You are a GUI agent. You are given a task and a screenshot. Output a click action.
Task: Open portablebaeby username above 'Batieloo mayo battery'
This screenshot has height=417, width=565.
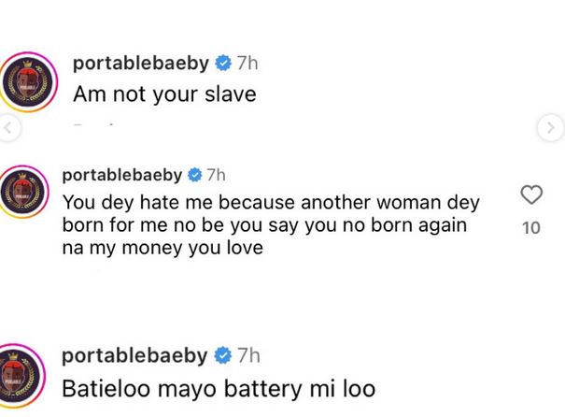click(x=142, y=355)
